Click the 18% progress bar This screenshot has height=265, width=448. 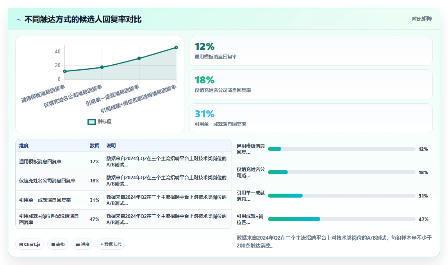point(342,172)
